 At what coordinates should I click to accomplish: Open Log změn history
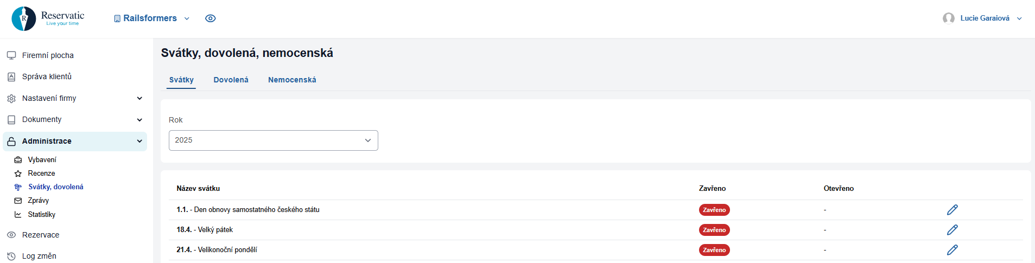tap(39, 256)
